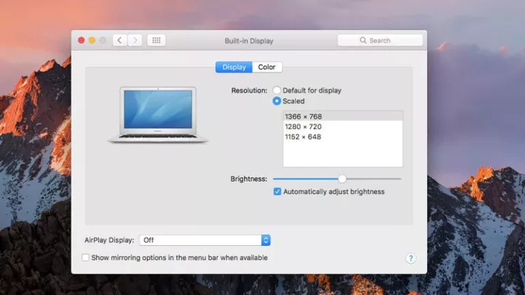Show all preferences grid icon

tap(156, 40)
